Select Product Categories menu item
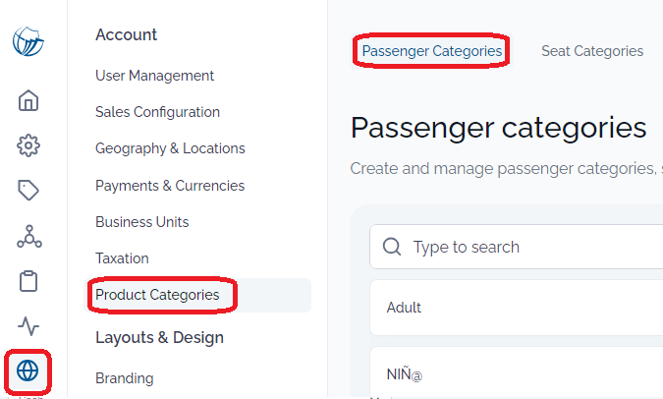The height and width of the screenshot is (399, 663). coord(157,295)
